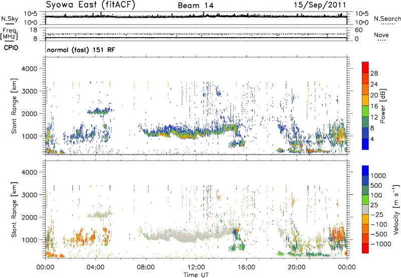Click the "CPID" row label

point(11,48)
